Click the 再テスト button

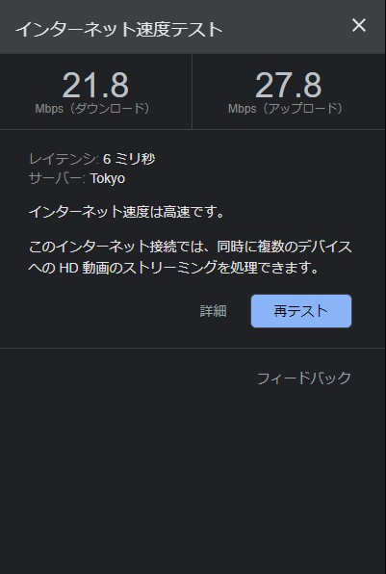(x=301, y=311)
